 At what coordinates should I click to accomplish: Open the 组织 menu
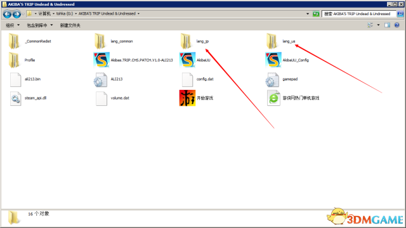(13, 25)
